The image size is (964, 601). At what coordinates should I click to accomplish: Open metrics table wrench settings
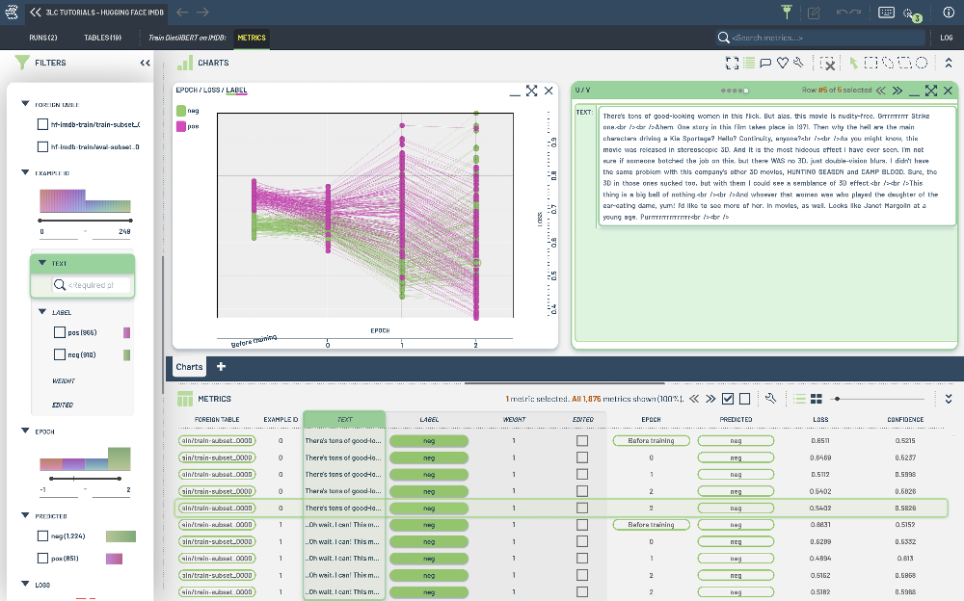770,398
